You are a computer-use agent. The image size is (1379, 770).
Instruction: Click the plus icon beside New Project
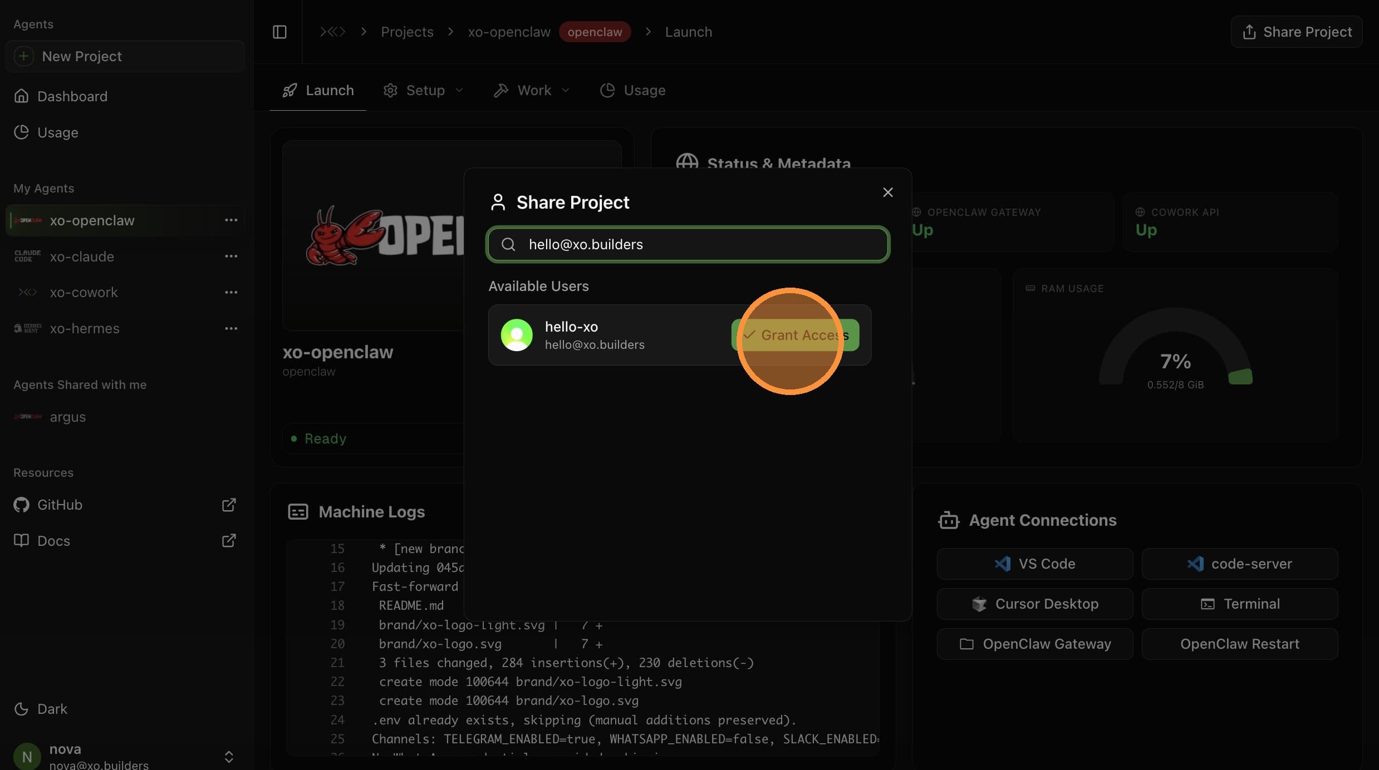click(x=23, y=56)
